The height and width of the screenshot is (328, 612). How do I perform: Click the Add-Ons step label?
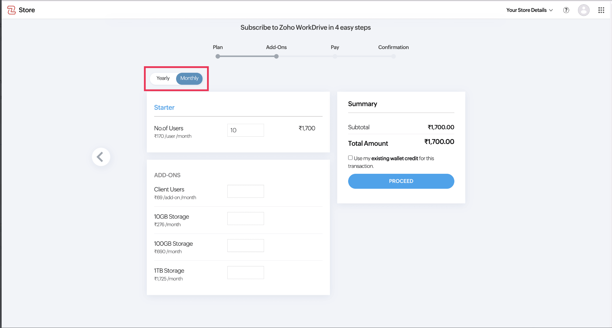pyautogui.click(x=276, y=47)
